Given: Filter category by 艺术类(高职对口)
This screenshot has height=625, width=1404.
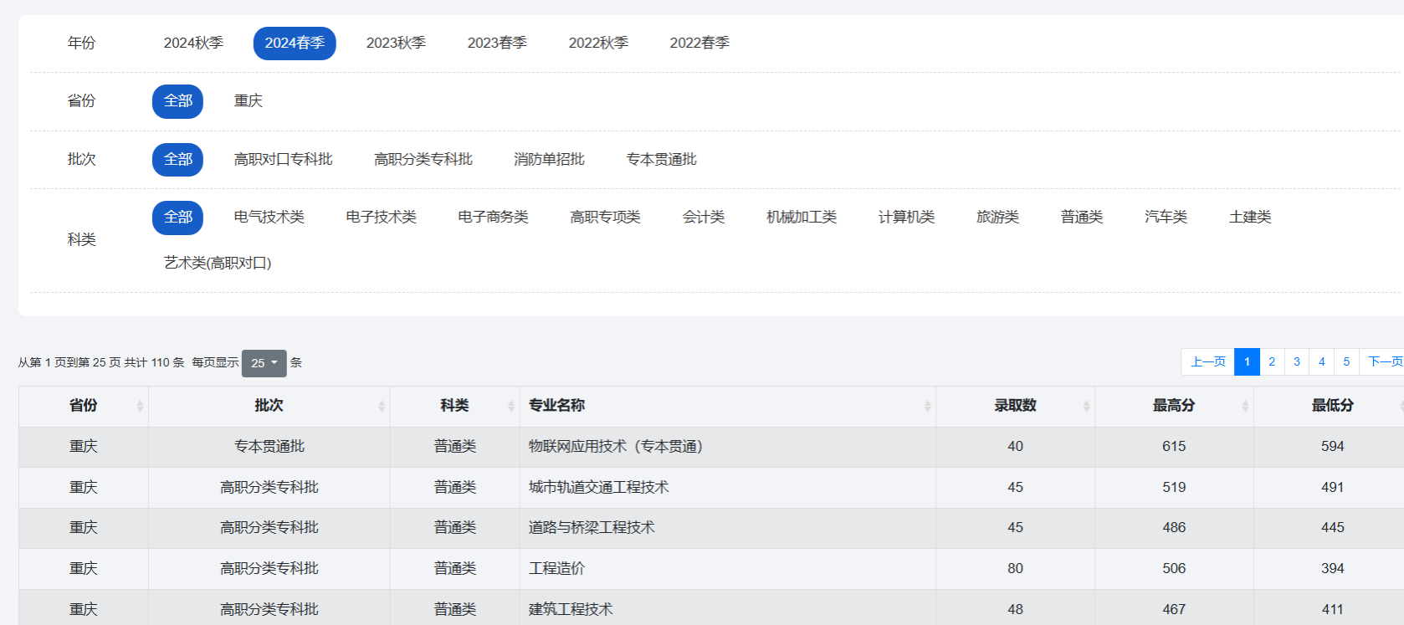Looking at the screenshot, I should click(218, 264).
